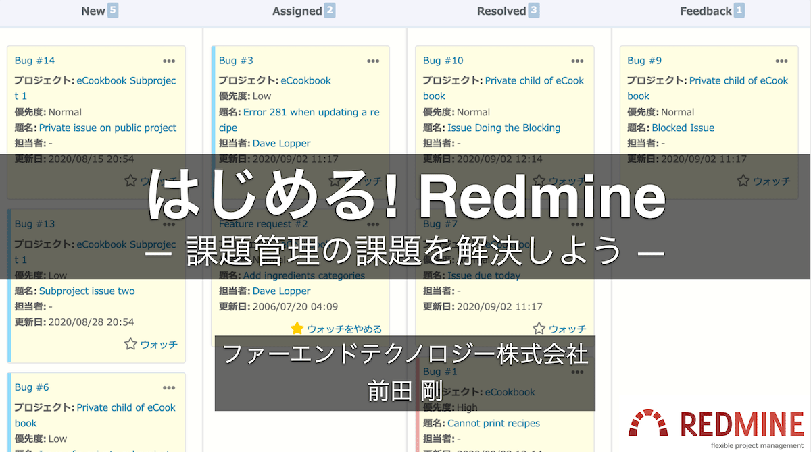Open 'Issue due today' subject link
This screenshot has width=811, height=452.
tap(484, 275)
